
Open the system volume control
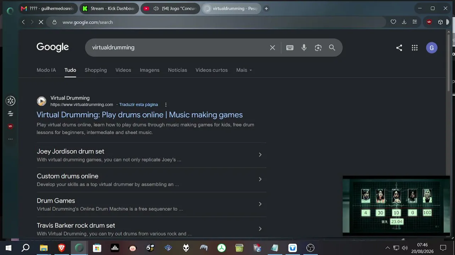405,248
